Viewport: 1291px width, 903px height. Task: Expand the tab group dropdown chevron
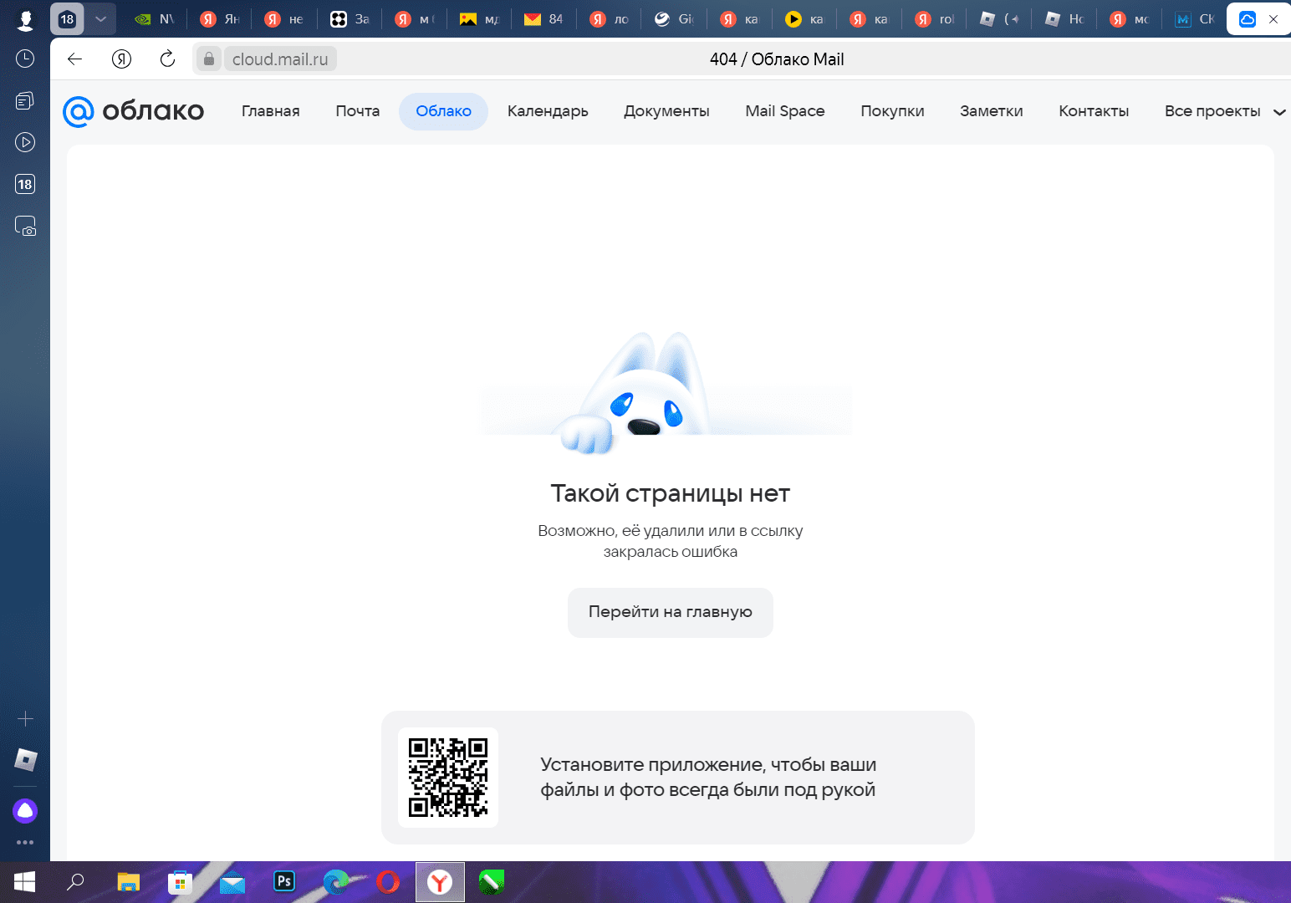click(x=100, y=18)
